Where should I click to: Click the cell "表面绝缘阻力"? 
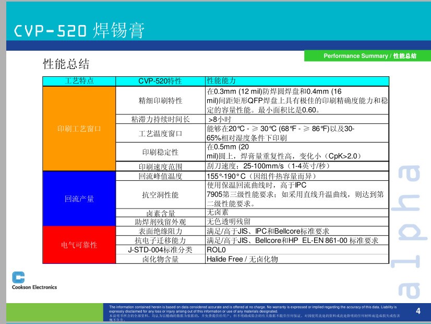click(x=160, y=231)
